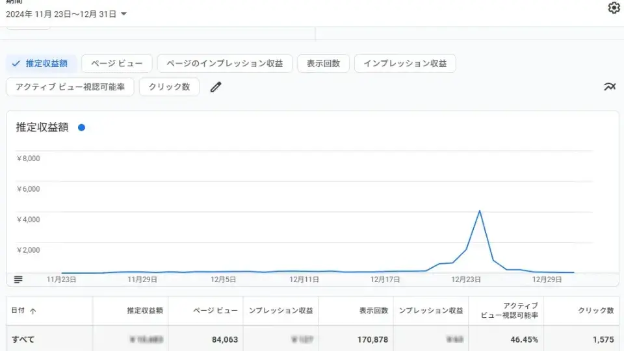This screenshot has width=624, height=351.
Task: Click the blue 推定収益額 legend dot
Action: (82, 127)
